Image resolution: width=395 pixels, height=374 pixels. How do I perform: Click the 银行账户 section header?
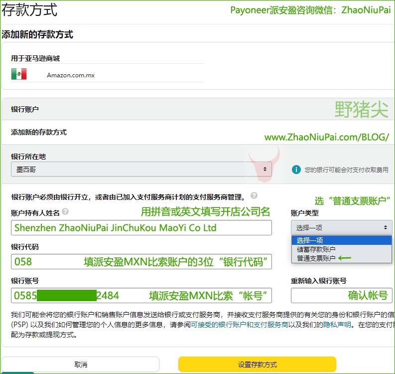(25, 109)
